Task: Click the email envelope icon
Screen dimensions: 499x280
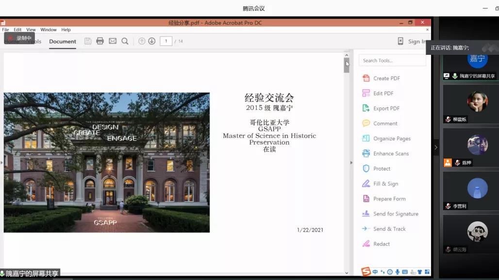Action: (x=113, y=41)
